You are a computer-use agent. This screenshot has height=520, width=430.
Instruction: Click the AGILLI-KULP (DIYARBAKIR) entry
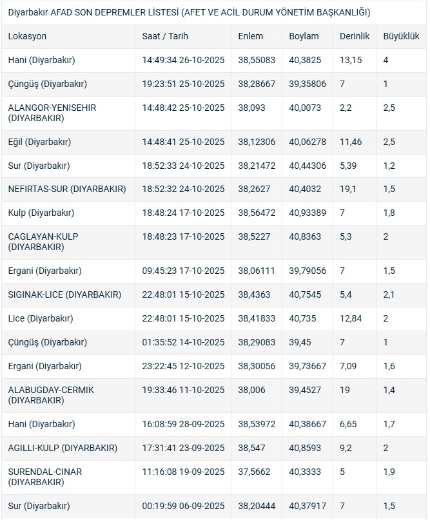pos(63,448)
